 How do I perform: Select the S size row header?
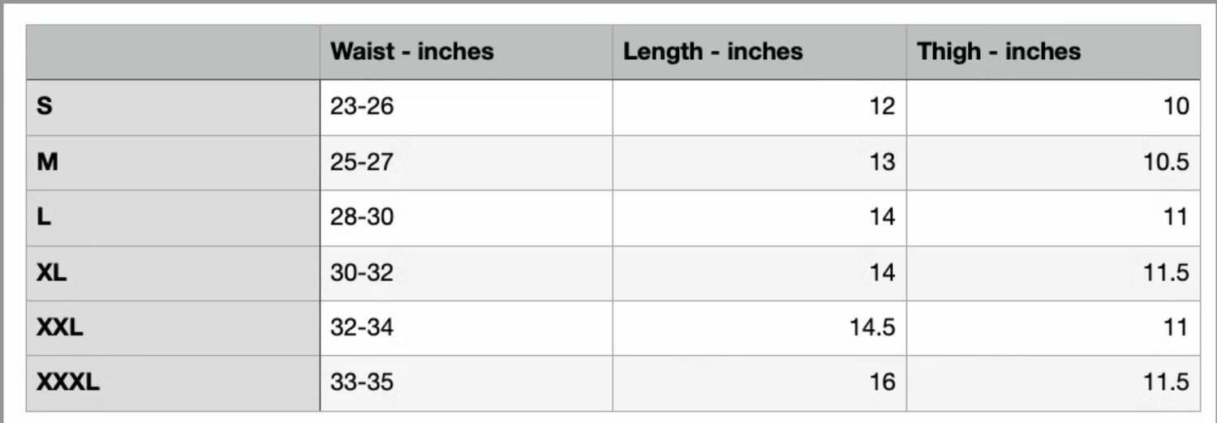pyautogui.click(x=45, y=106)
